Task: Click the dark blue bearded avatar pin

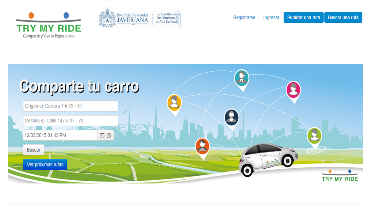Action: click(x=232, y=120)
